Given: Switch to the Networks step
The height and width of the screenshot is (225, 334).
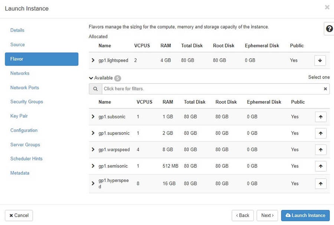Looking at the screenshot, I should click(20, 73).
